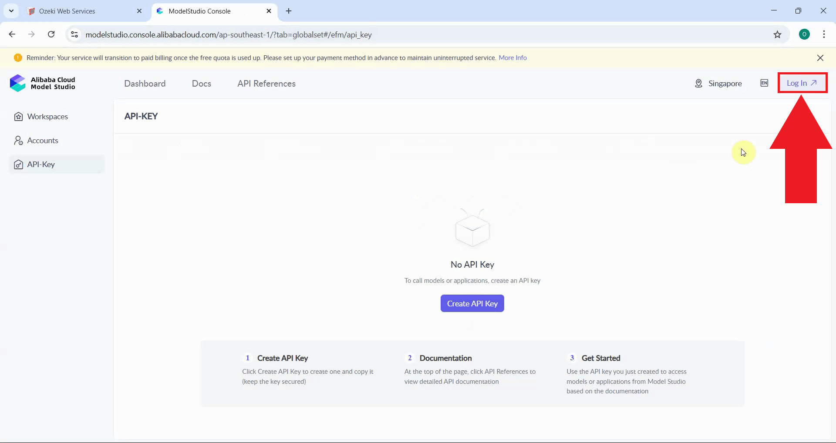Open the More Info link in the reminder
This screenshot has height=443, width=836.
(x=513, y=57)
